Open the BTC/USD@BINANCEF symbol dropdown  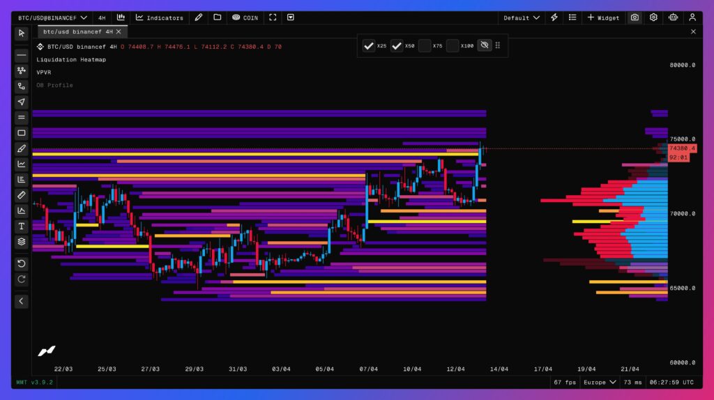click(x=52, y=17)
